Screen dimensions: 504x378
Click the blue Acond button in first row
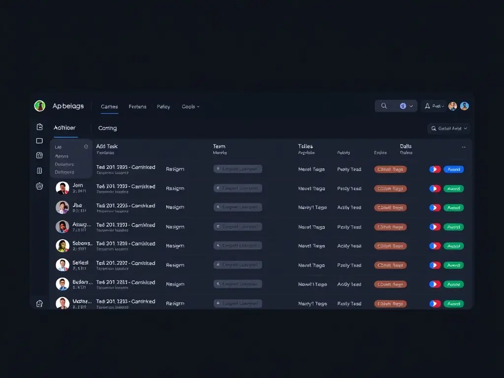pyautogui.click(x=453, y=169)
